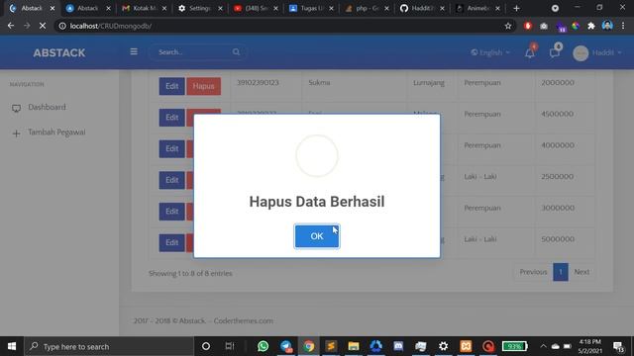Viewport: 634px width, 356px height.
Task: Switch to the Animeb browser tab
Action: (x=477, y=8)
